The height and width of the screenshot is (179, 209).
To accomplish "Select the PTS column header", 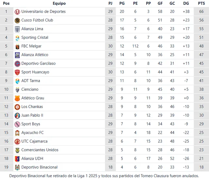I will (201, 3).
